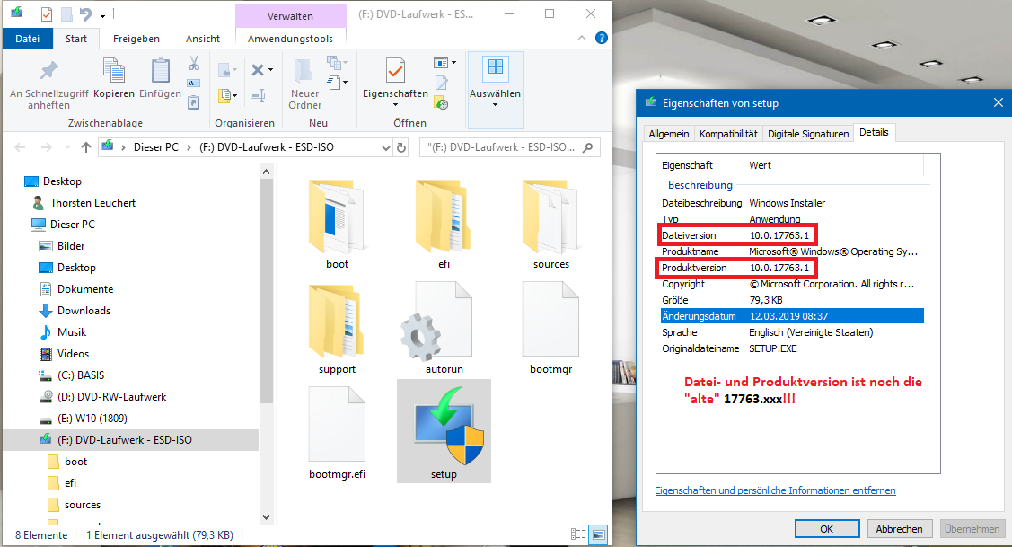Expand the Auswählen dropdown arrow
This screenshot has height=547, width=1012.
pyautogui.click(x=495, y=104)
